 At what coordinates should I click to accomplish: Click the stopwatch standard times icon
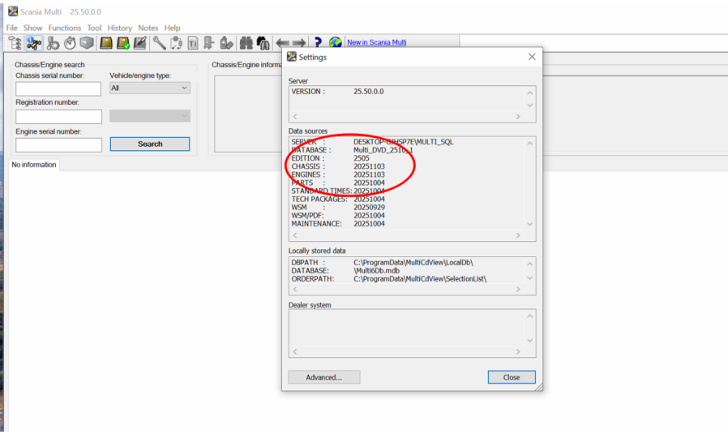pos(70,43)
